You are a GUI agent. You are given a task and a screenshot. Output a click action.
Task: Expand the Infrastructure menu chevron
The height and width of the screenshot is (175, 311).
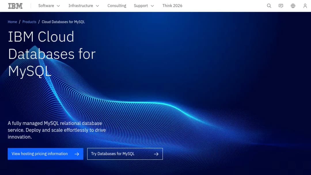[97, 6]
